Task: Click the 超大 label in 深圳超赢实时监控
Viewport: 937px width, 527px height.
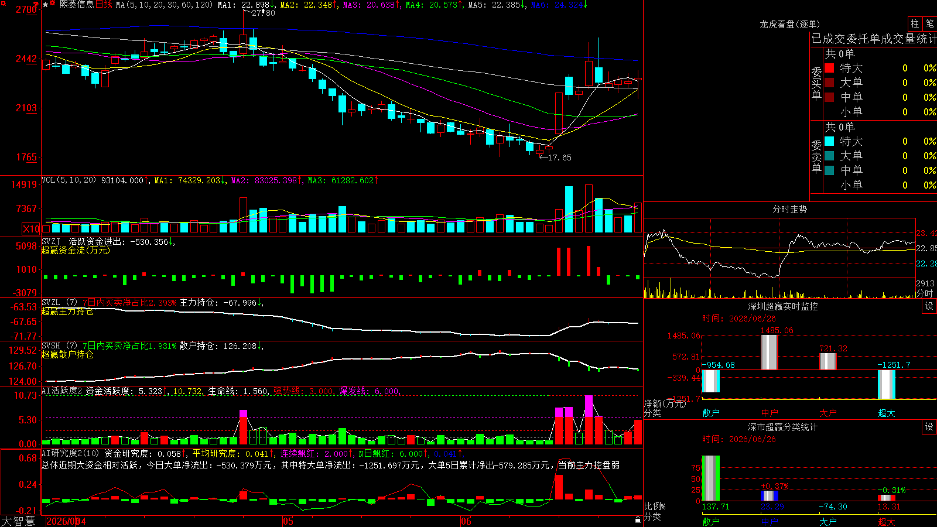Action: point(887,413)
